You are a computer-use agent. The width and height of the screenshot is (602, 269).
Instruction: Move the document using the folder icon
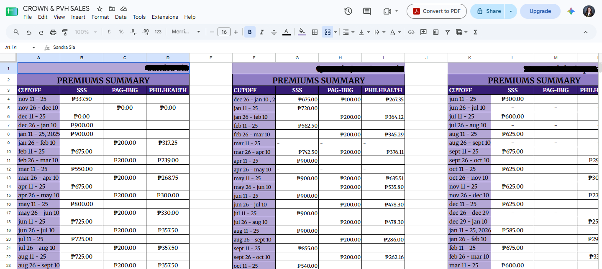coord(112,9)
